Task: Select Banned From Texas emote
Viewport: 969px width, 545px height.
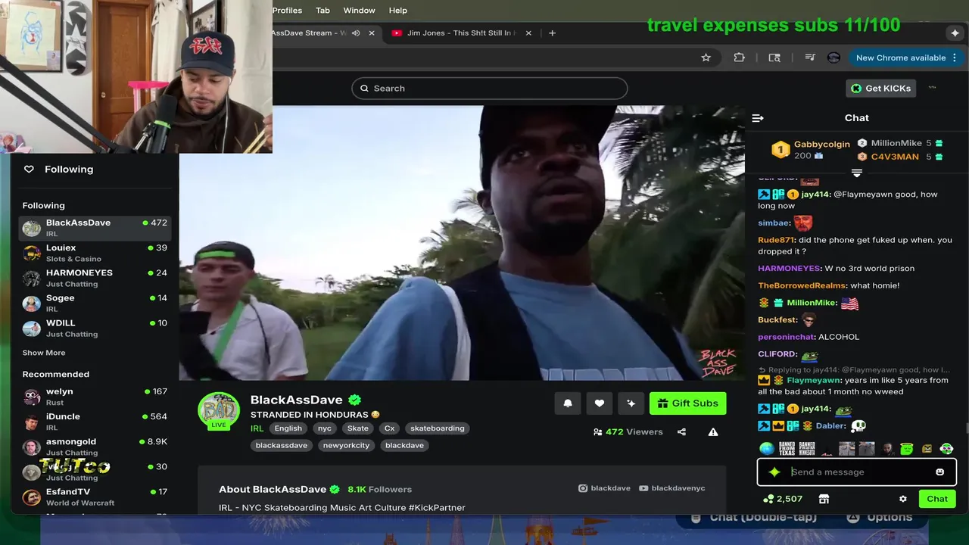Action: tap(787, 449)
